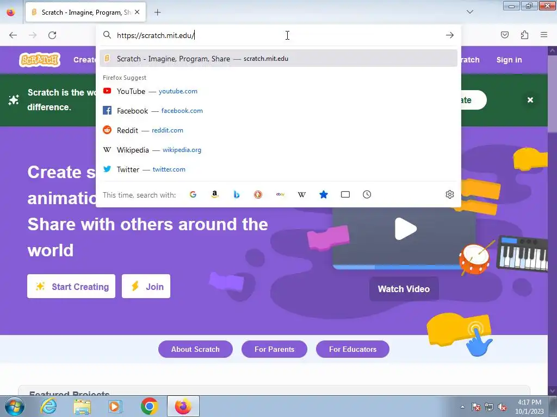Viewport: 557px width, 417px height.
Task: Open the Firefox hamburger menu
Action: [x=544, y=35]
